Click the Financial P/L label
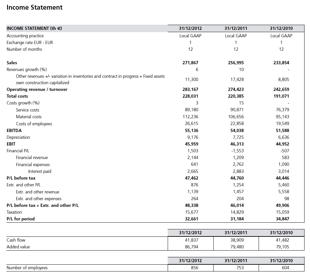This screenshot has height=275, width=310. (x=18, y=151)
